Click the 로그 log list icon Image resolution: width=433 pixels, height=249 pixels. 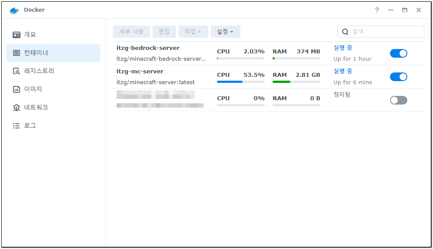tap(16, 126)
